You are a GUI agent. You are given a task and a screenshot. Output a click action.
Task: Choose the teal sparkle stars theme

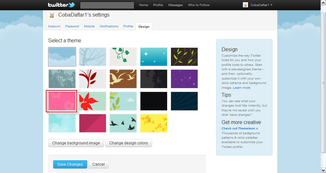pos(154,57)
